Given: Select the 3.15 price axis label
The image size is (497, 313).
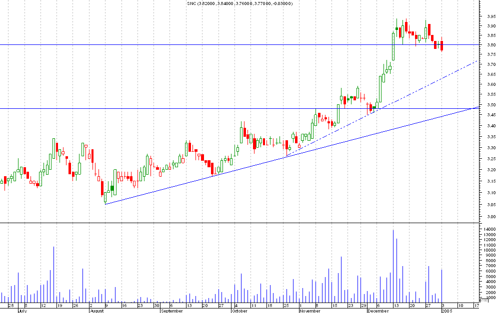Looking at the screenshot, I should coord(491,181).
